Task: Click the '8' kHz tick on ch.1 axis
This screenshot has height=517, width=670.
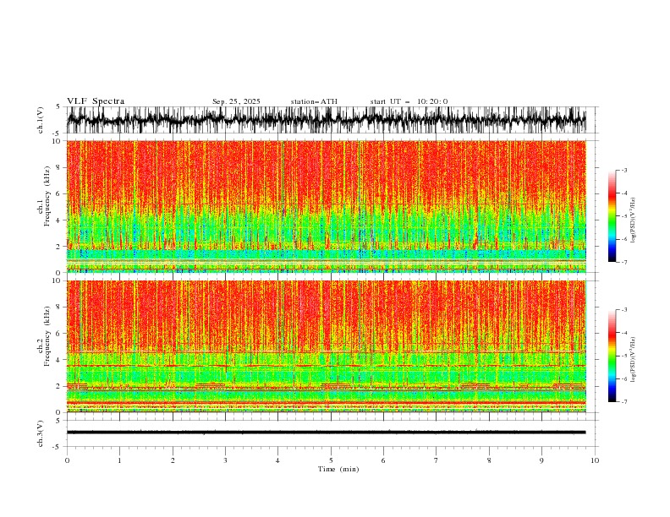Action: coord(59,167)
